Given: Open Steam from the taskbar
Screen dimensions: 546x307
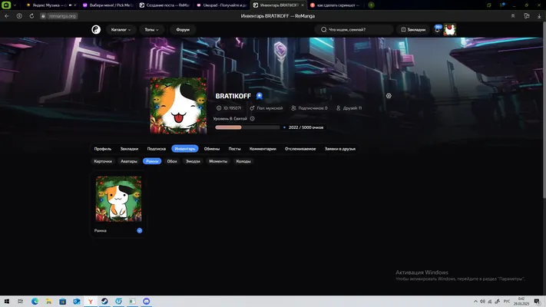Looking at the screenshot, I should [104, 301].
